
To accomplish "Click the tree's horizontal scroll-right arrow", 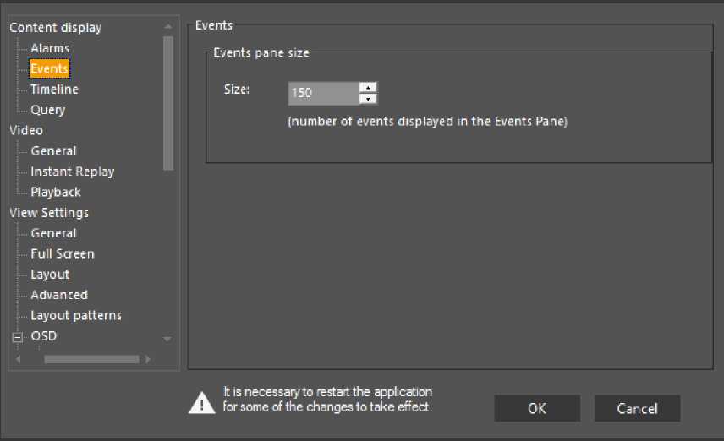I will pos(148,359).
